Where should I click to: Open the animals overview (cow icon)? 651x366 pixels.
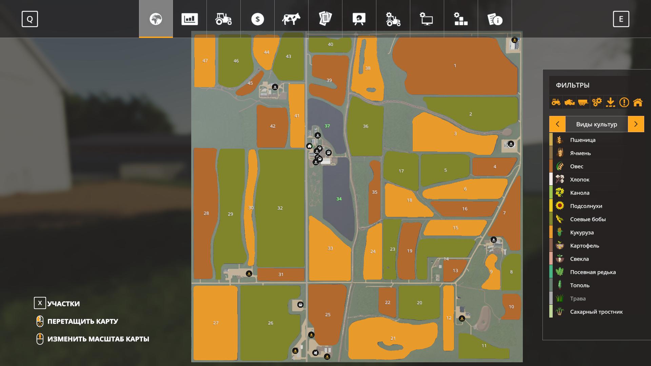(x=291, y=19)
